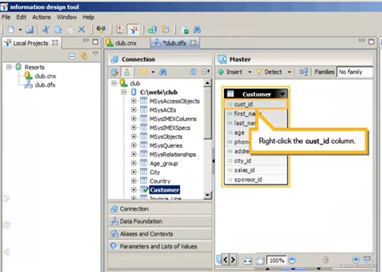Toggle collapse-all in the Connection panel
The height and width of the screenshot is (272, 382).
204,72
